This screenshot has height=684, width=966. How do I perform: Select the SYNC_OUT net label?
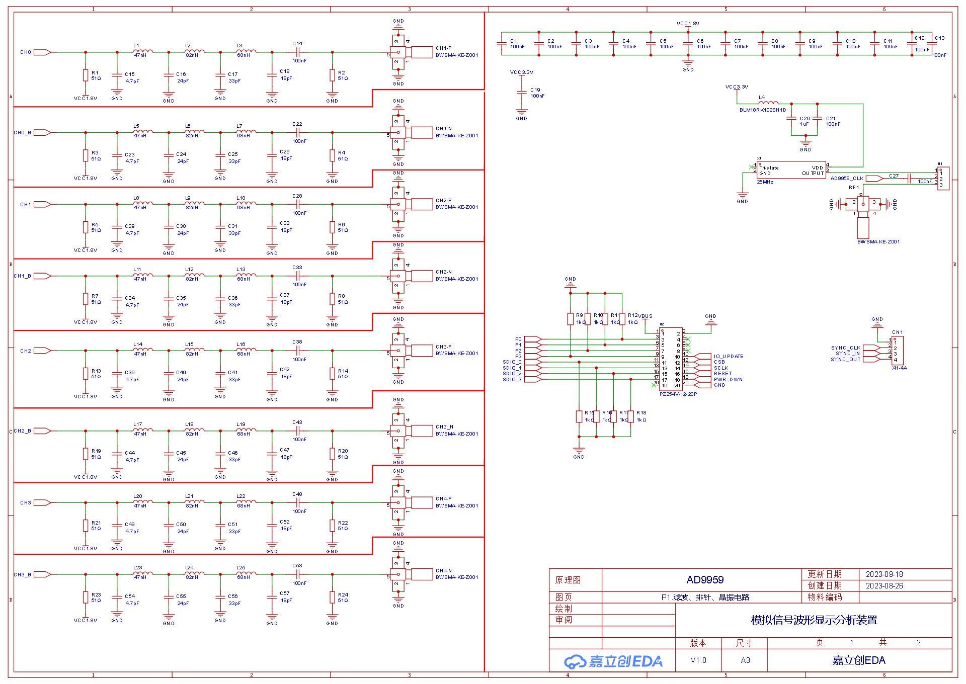point(846,360)
